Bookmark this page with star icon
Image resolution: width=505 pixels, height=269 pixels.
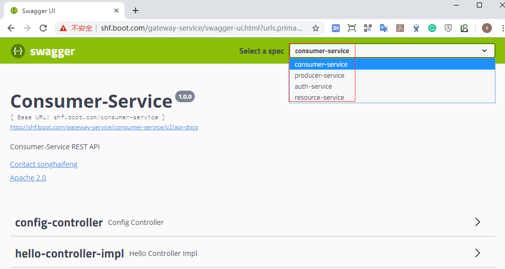(316, 28)
